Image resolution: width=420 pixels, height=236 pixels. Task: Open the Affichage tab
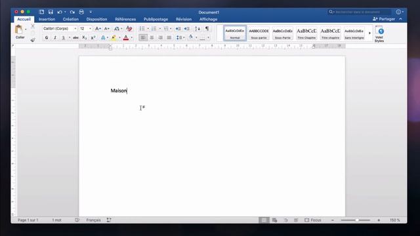tap(209, 19)
